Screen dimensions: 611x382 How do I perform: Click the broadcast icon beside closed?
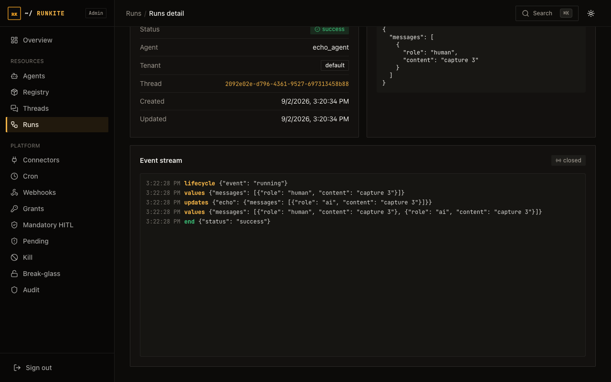pos(558,160)
